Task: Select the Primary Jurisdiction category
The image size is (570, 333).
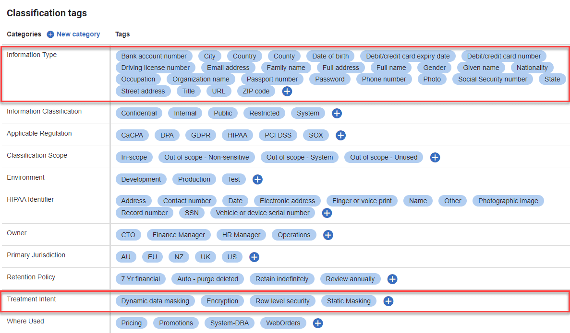Action: coord(36,255)
